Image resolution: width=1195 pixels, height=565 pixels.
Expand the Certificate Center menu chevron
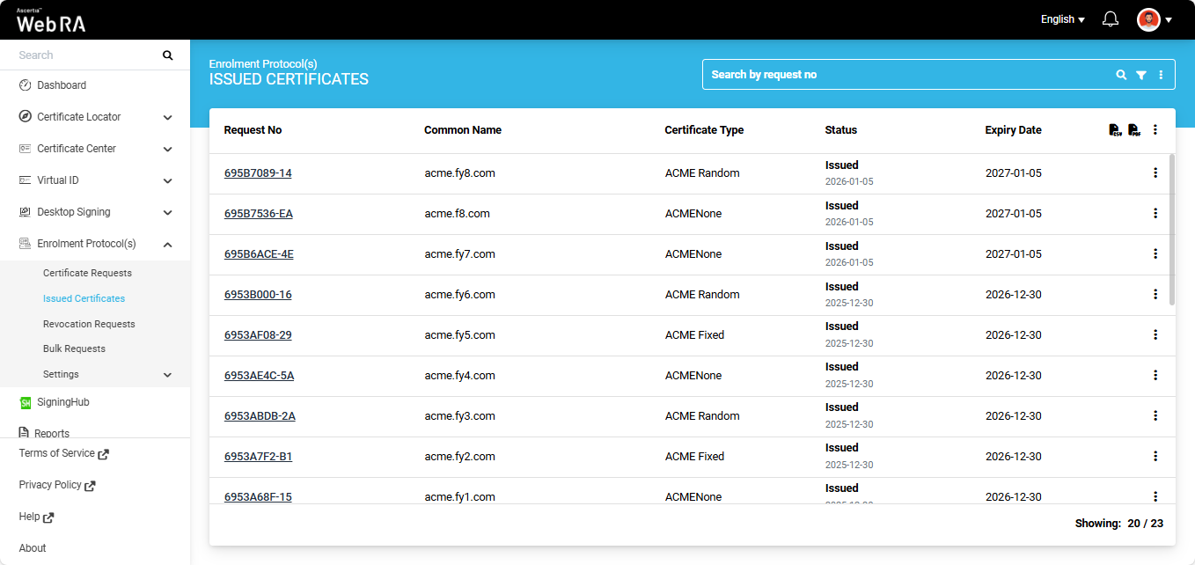coord(167,149)
